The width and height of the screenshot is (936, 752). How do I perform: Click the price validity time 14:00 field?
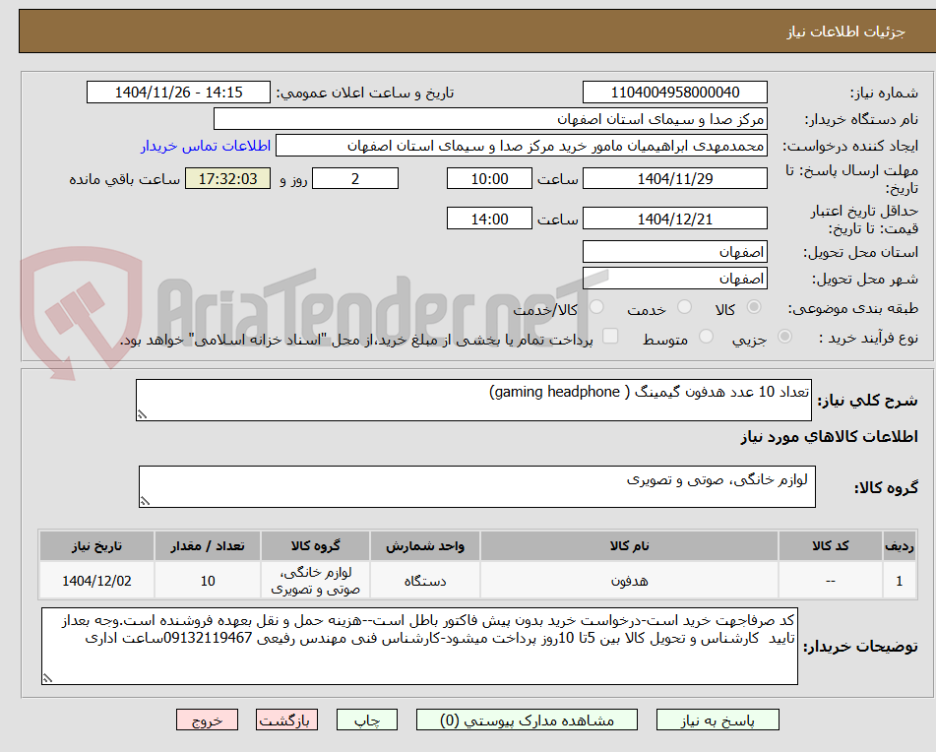tap(489, 219)
